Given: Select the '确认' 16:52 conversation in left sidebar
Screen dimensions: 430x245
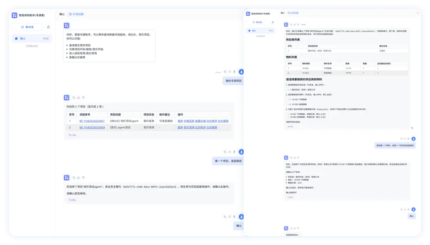Looking at the screenshot, I should 32,39.
